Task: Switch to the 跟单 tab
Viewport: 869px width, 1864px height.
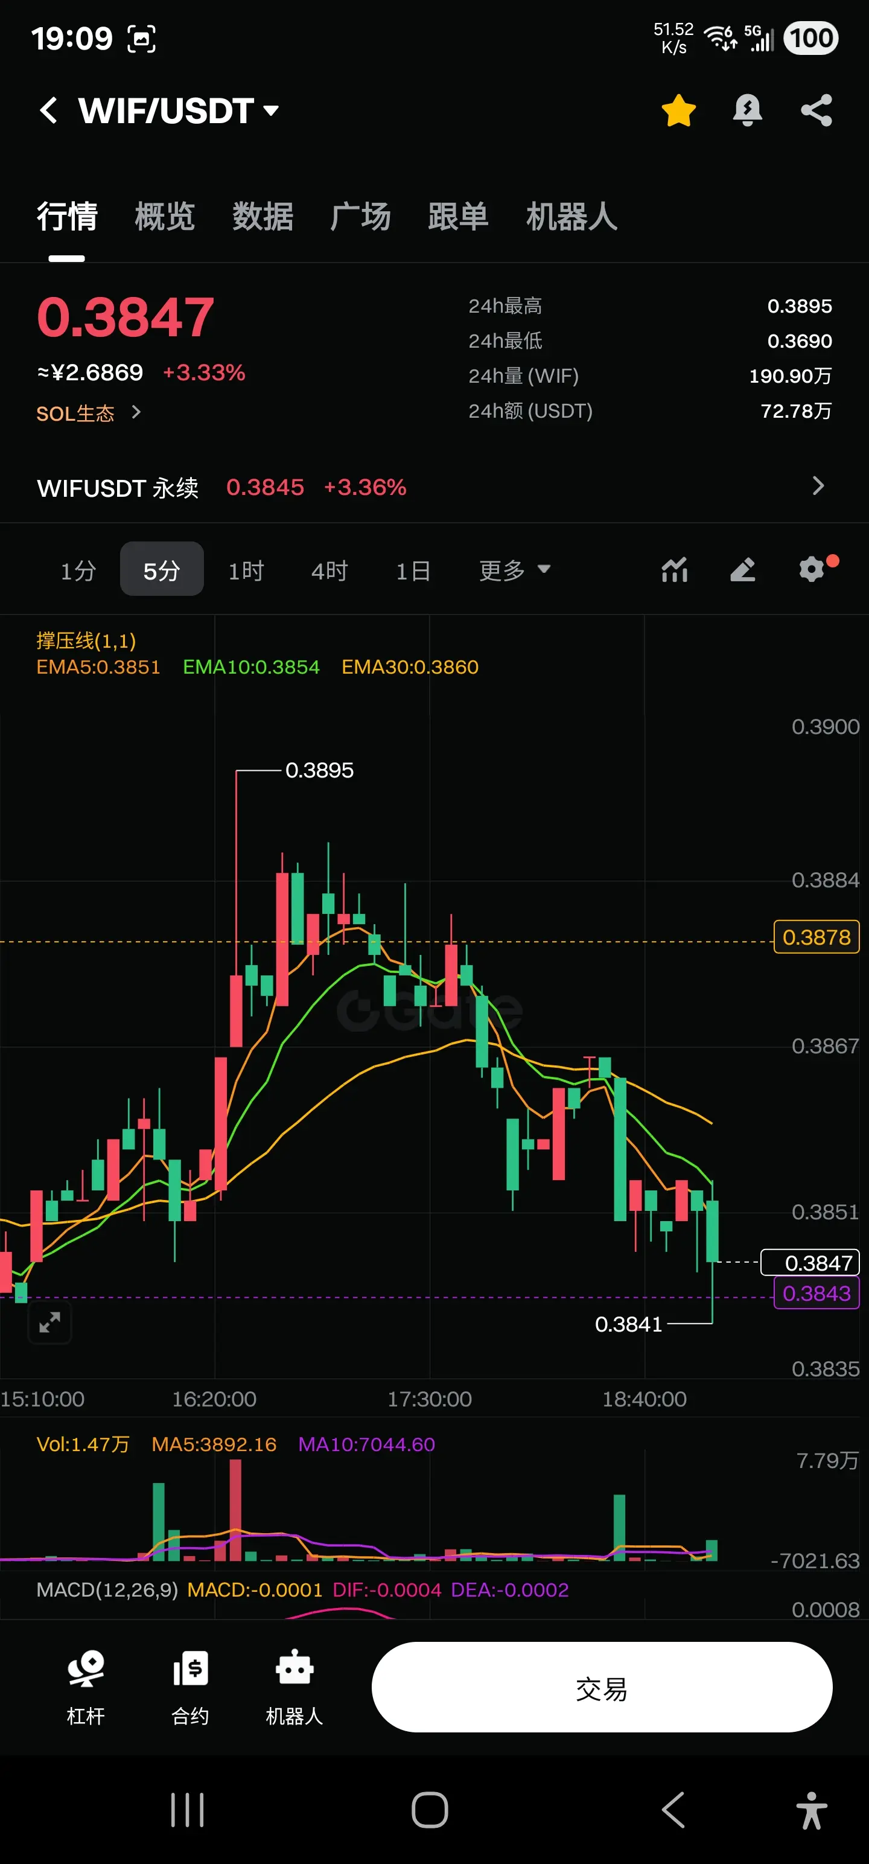Action: (458, 216)
